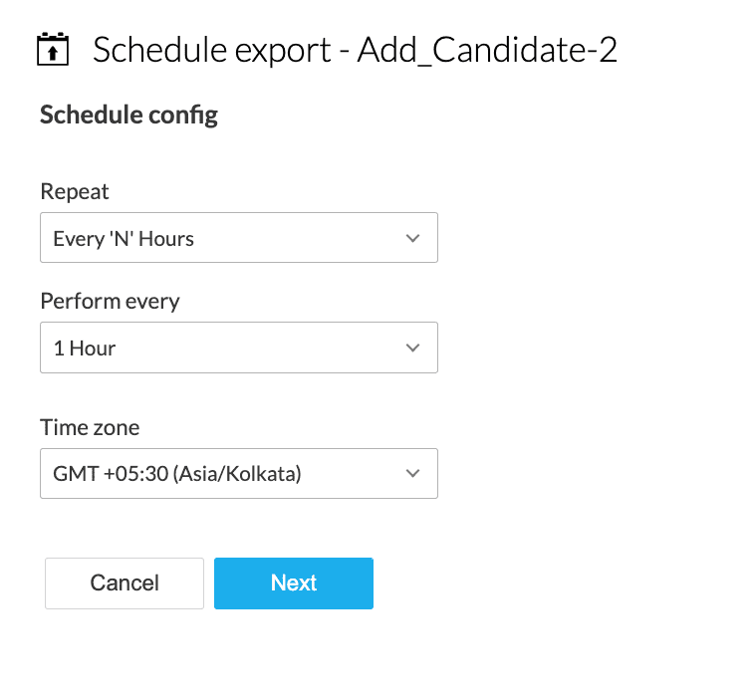Screen dimensions: 755x699
Task: Select the "Every 'N' Hours" value text
Action: 124,239
